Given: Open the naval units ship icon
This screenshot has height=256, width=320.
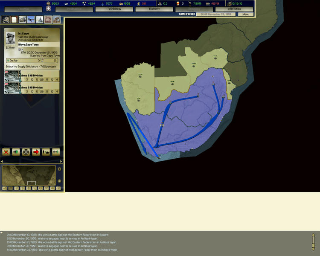Looking at the screenshot, I should coord(40,20).
